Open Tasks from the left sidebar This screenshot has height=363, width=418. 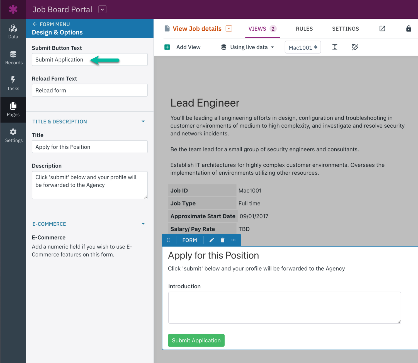tap(13, 83)
